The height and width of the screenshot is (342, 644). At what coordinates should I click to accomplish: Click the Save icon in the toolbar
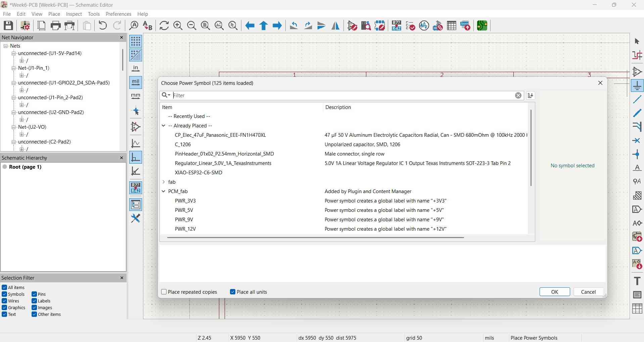tap(8, 25)
